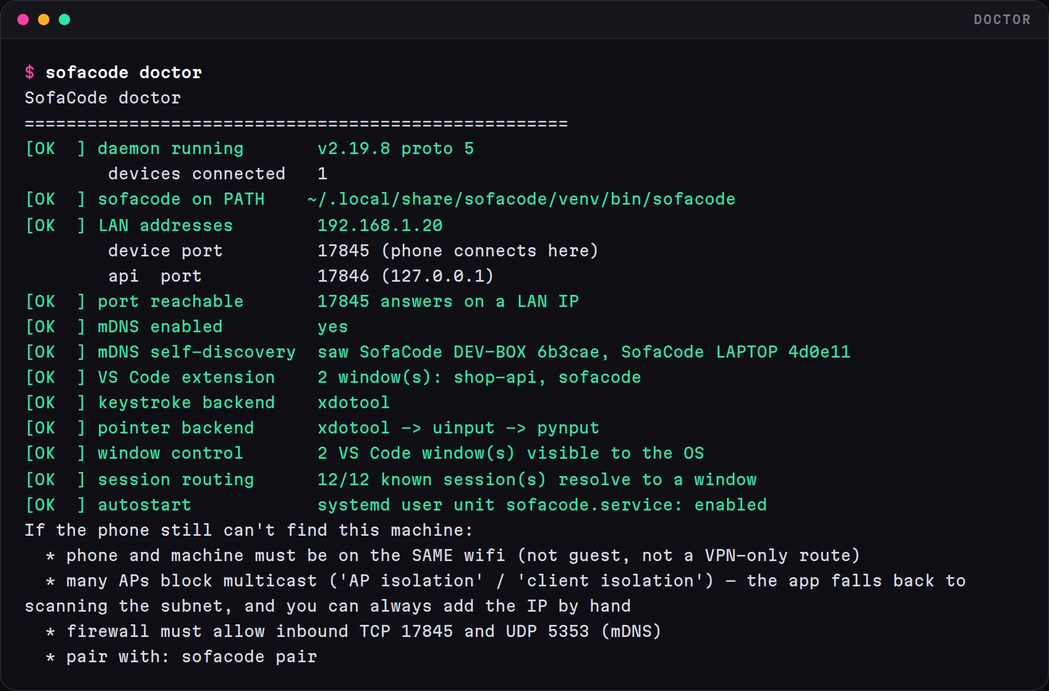Click the 'autostart' label
Screen dimensions: 1049x691
[144, 505]
